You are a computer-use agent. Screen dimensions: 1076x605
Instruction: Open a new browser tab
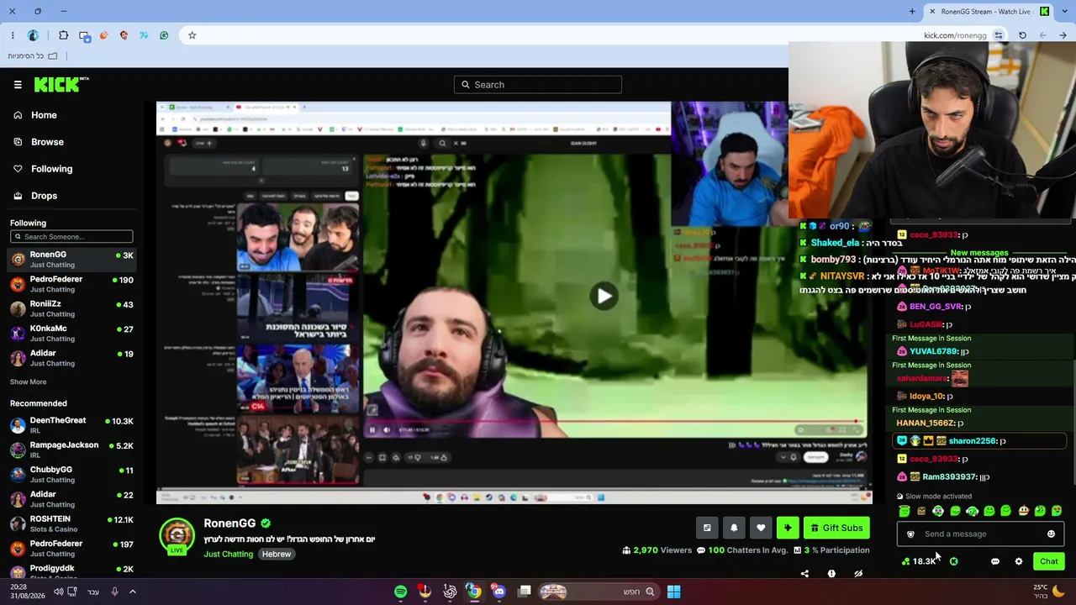point(912,12)
